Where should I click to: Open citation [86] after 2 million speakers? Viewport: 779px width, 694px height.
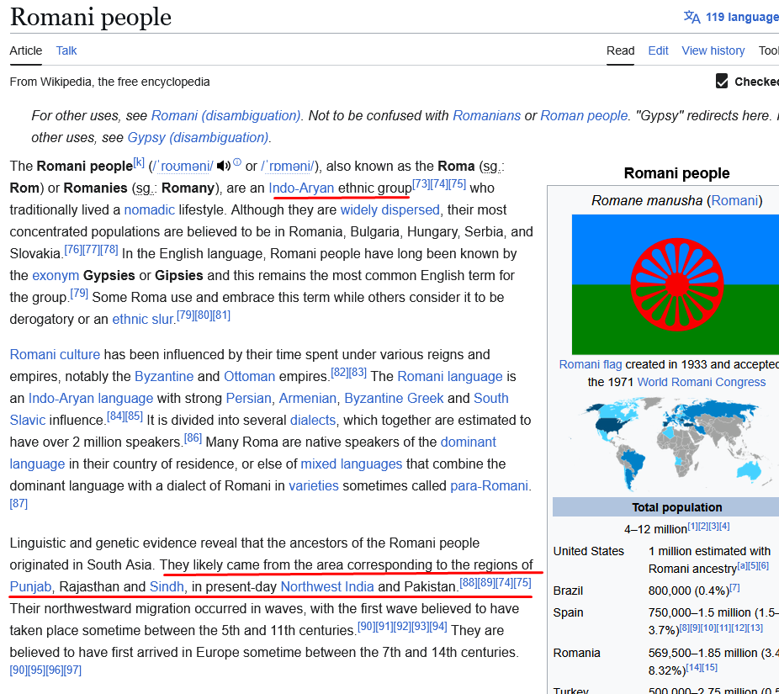[x=193, y=437]
